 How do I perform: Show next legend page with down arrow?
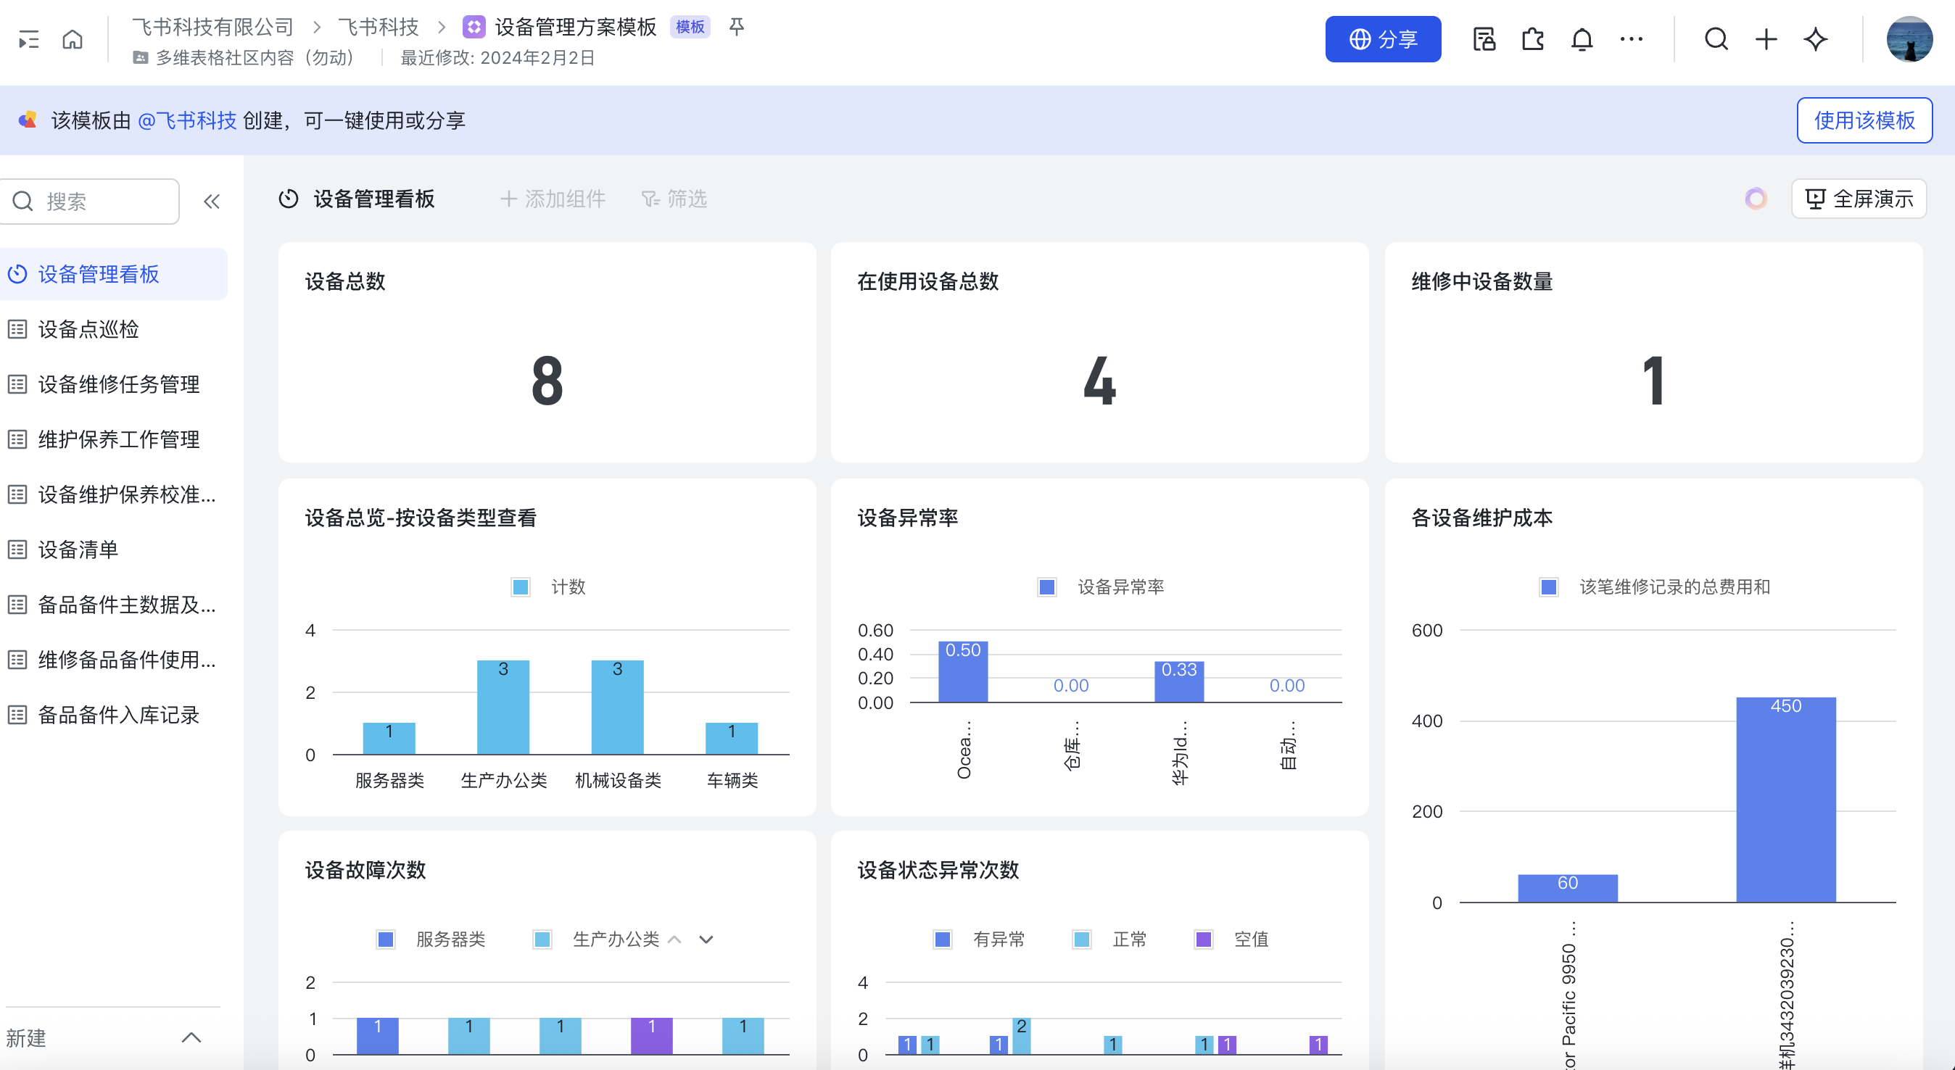coord(706,940)
